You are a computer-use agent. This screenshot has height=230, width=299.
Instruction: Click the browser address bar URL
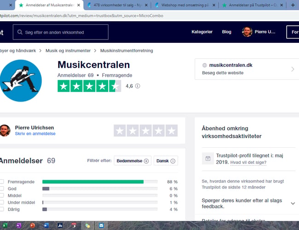click(81, 16)
